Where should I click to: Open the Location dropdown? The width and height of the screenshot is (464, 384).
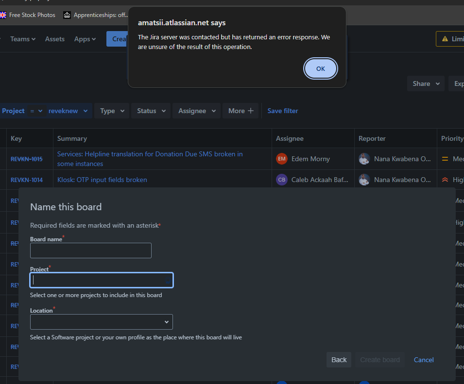pyautogui.click(x=102, y=322)
